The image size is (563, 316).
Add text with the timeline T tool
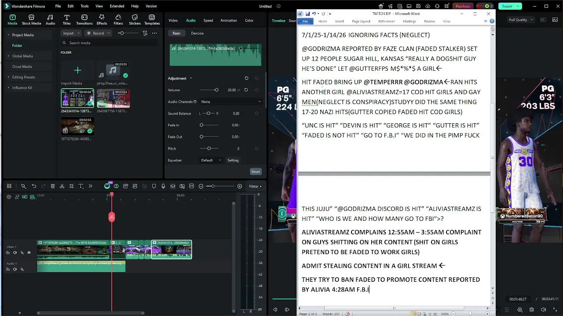pos(81,186)
